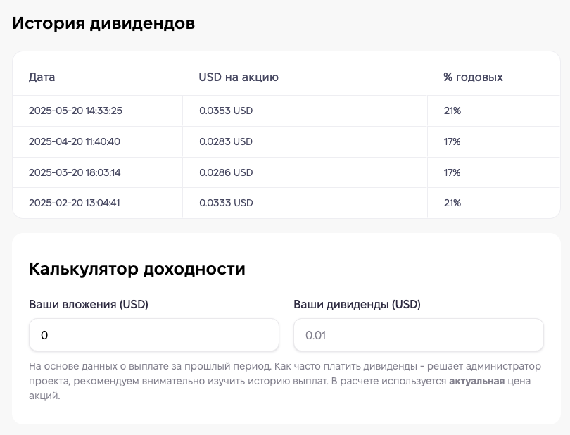Click the bold word 'актуальная' in the note
This screenshot has height=435, width=570.
tap(476, 381)
